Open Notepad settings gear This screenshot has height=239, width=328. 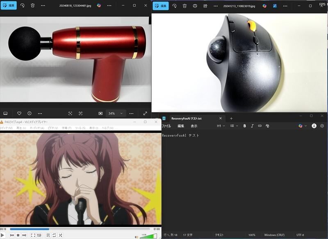[x=322, y=126]
